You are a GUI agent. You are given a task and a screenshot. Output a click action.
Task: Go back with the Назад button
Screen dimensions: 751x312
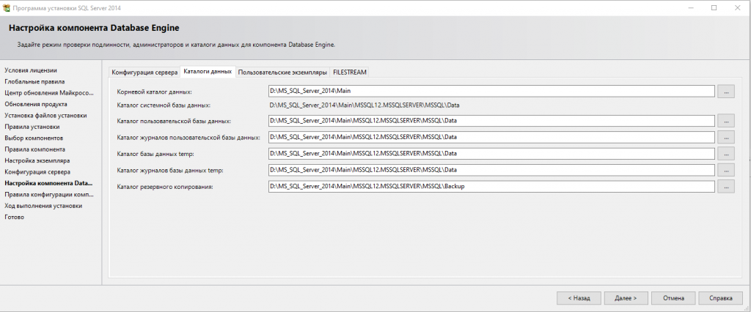coord(579,297)
